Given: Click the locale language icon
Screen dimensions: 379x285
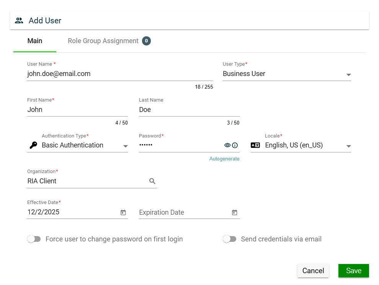Looking at the screenshot, I should tap(255, 145).
